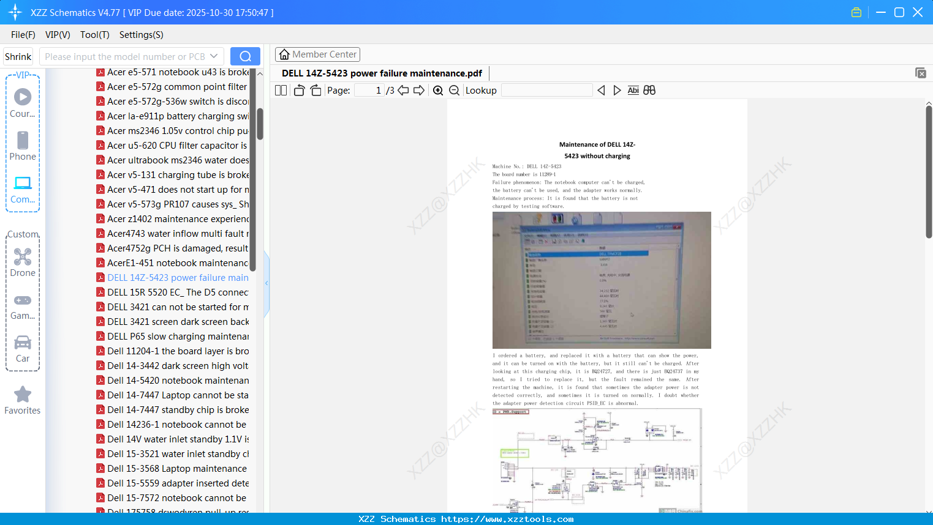The width and height of the screenshot is (933, 525).
Task: Open DELL 3421 screen dark screen file
Action: pyautogui.click(x=173, y=322)
